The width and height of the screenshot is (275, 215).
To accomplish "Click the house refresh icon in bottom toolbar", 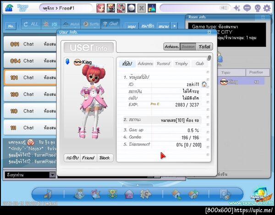I will [x=193, y=194].
